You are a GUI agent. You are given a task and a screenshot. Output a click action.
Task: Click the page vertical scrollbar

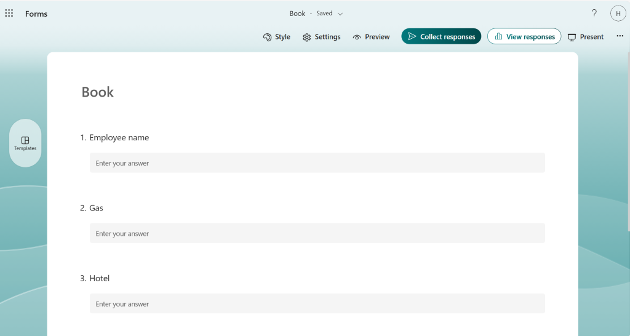tap(628, 141)
